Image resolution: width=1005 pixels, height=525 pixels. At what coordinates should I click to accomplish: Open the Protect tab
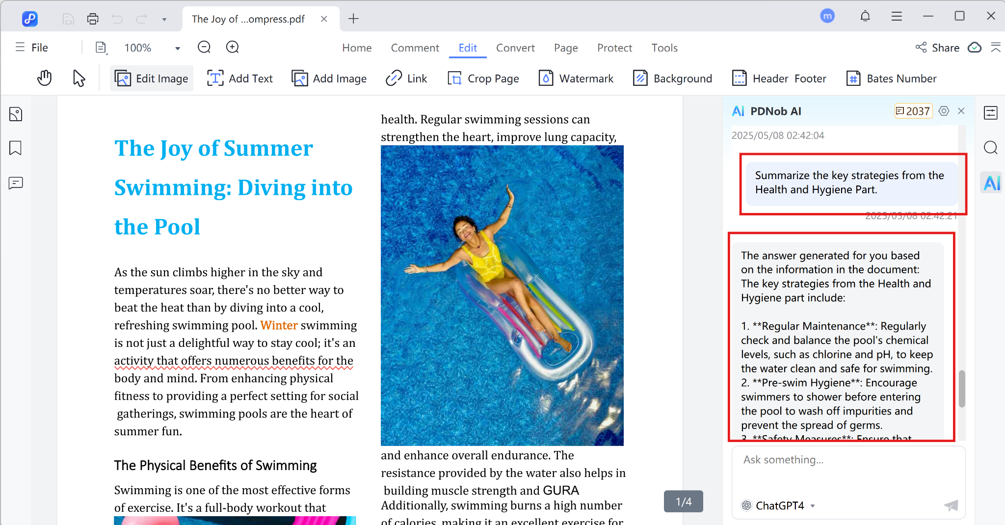point(614,48)
